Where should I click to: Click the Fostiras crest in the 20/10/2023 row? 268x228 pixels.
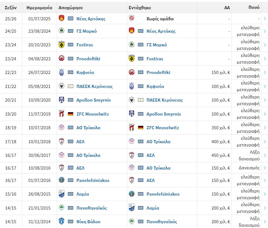tap(62, 45)
